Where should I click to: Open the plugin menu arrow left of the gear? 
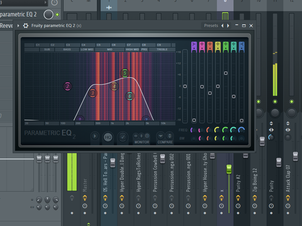pos(18,25)
